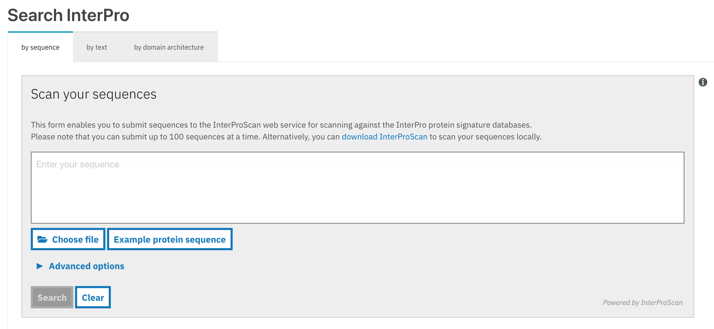Image resolution: width=714 pixels, height=329 pixels.
Task: Switch to the by text tab
Action: coord(97,47)
